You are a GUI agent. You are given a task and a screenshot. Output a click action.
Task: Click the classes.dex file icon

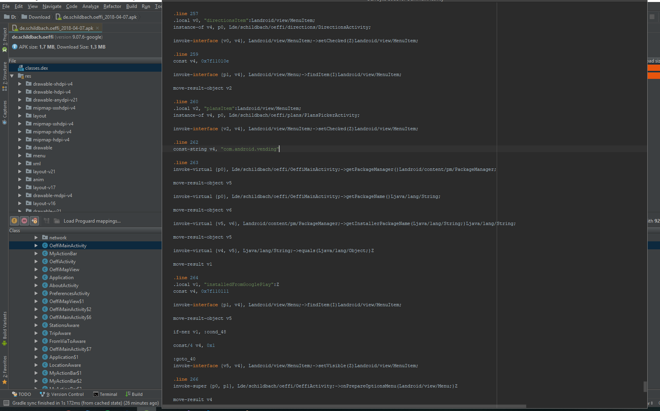[x=21, y=68]
